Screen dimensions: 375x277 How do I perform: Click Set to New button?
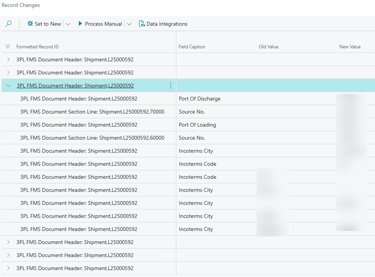tap(44, 24)
